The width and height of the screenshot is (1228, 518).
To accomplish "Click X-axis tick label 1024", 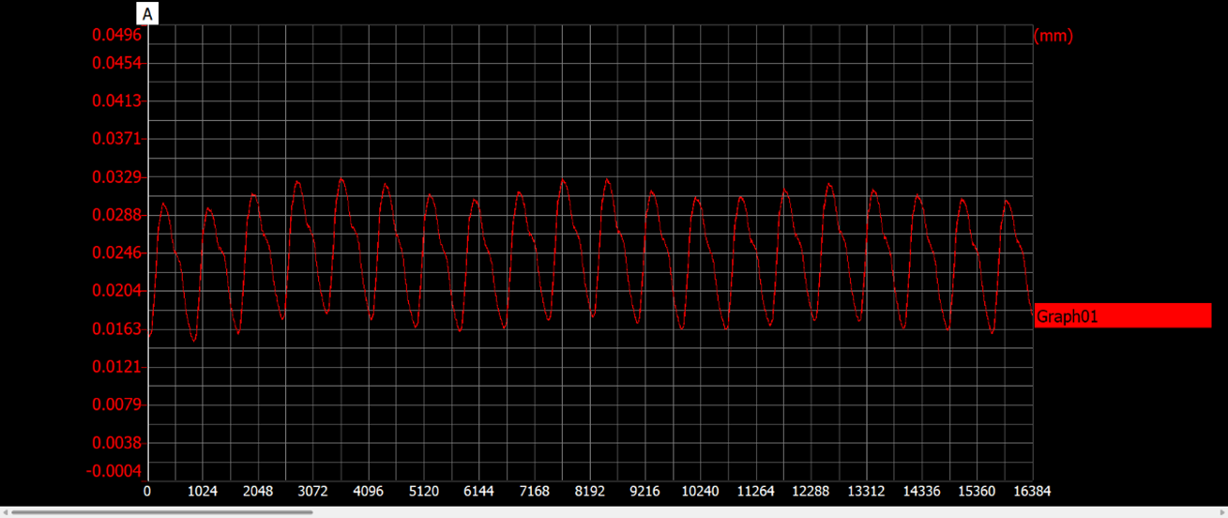I will [x=203, y=491].
